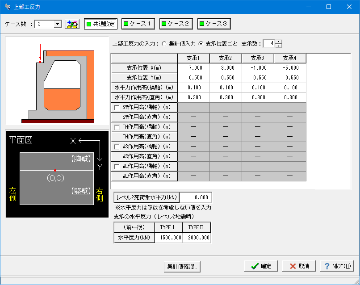The width and height of the screenshot is (360, 285).
Task: Click the 支承1 column header
Action: point(193,59)
